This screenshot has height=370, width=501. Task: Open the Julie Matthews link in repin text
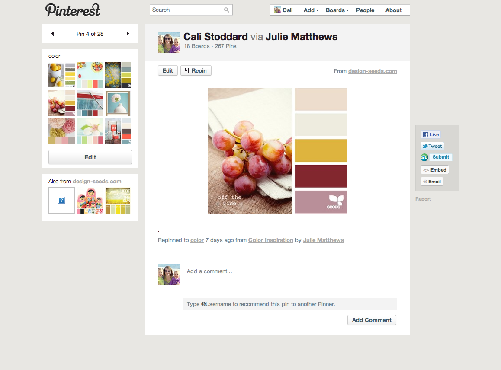click(x=323, y=240)
